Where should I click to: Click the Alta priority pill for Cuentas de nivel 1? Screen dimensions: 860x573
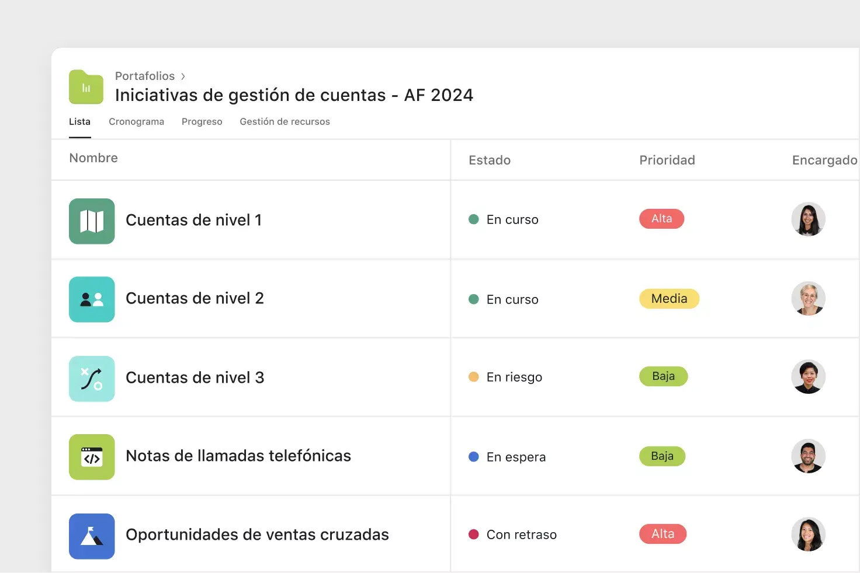click(x=661, y=219)
